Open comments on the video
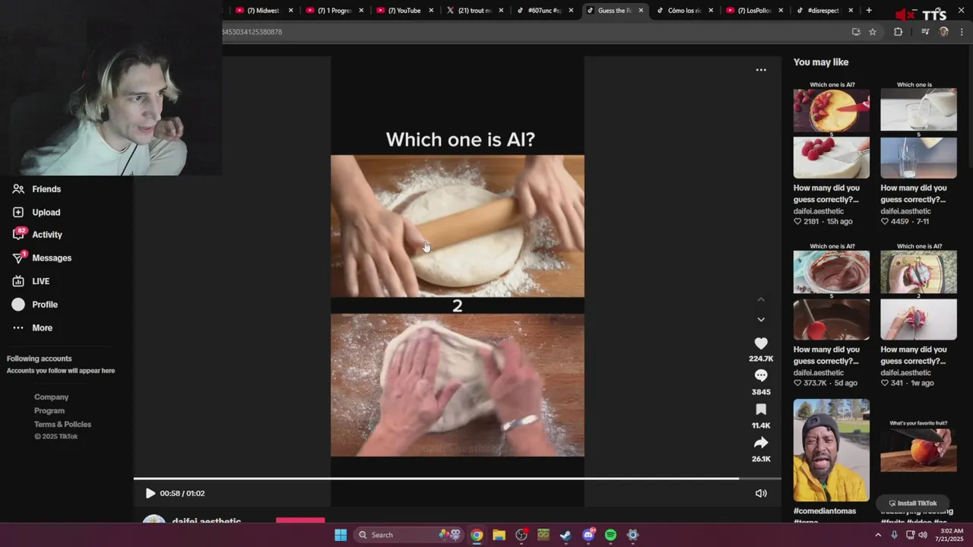Screen dimensions: 973x547 (x=761, y=376)
